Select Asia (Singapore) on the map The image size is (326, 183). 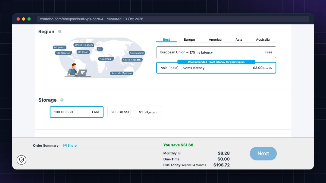(132, 60)
